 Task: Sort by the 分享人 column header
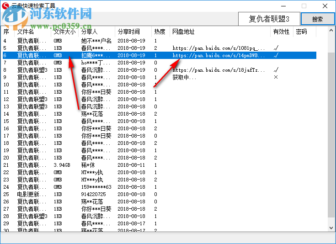[x=96, y=32]
